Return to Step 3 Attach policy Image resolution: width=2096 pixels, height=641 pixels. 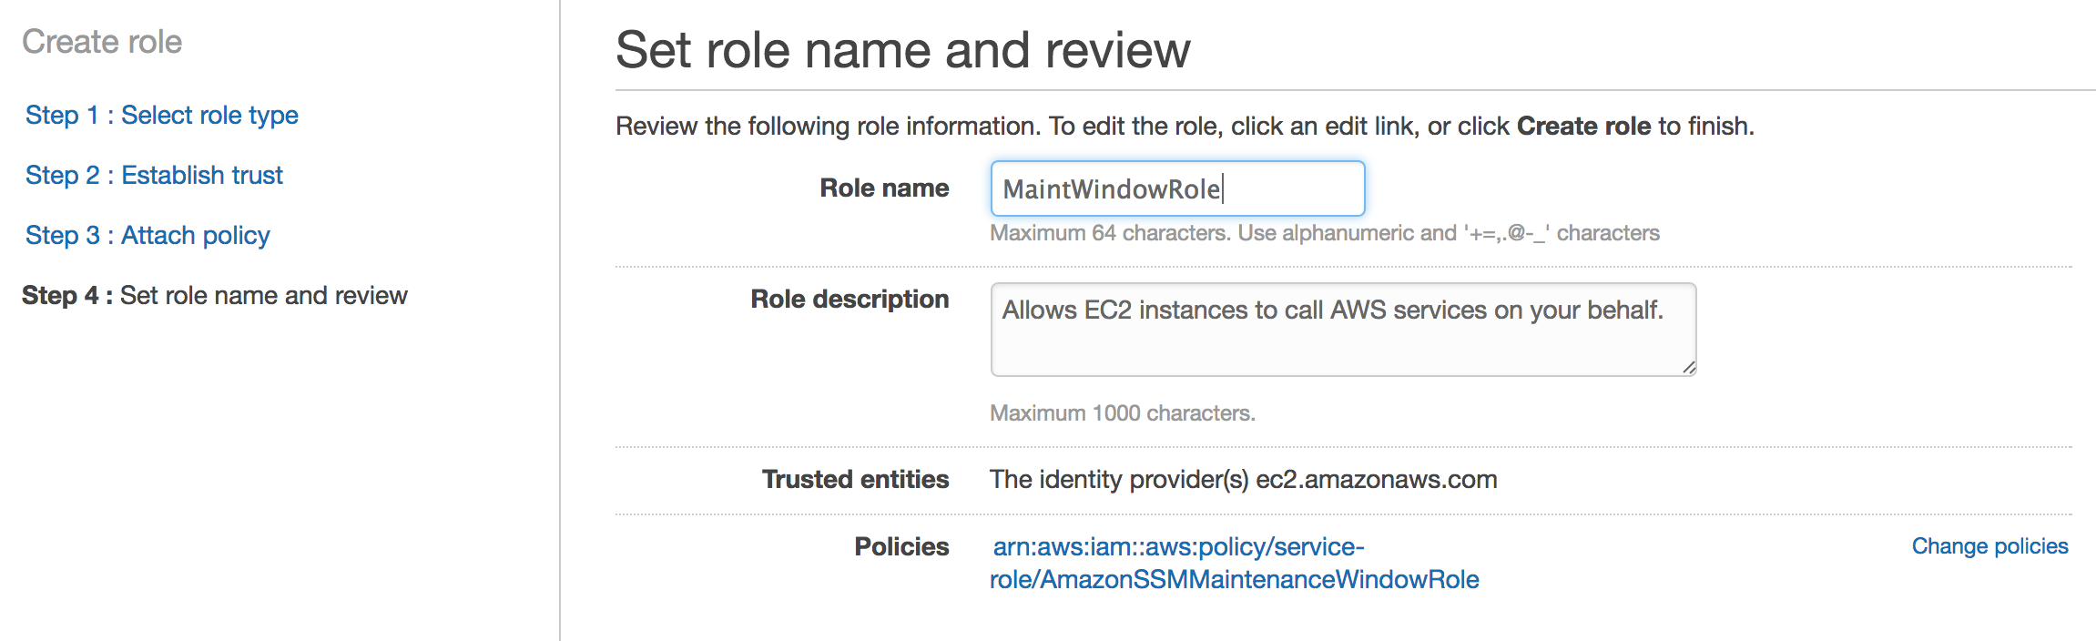click(148, 236)
